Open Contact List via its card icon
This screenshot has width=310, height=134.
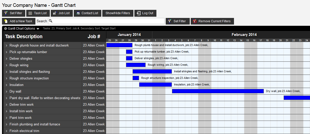[78, 13]
